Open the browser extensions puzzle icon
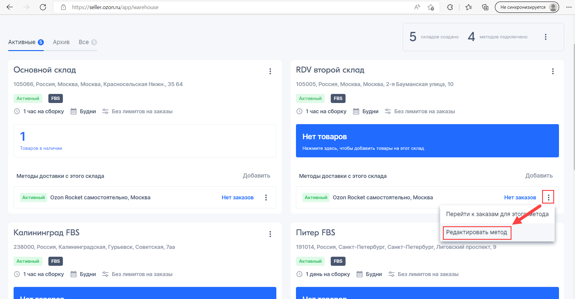The height and width of the screenshot is (299, 575). click(x=450, y=7)
